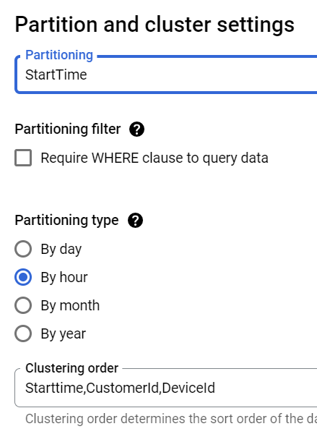Click the 'Require WHERE clause to query data' label
The image size is (317, 442).
tap(155, 158)
